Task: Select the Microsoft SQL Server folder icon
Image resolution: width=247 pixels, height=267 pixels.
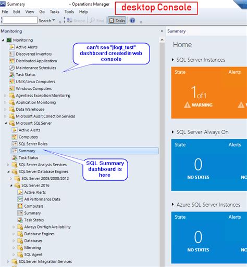Action: pos(11,123)
